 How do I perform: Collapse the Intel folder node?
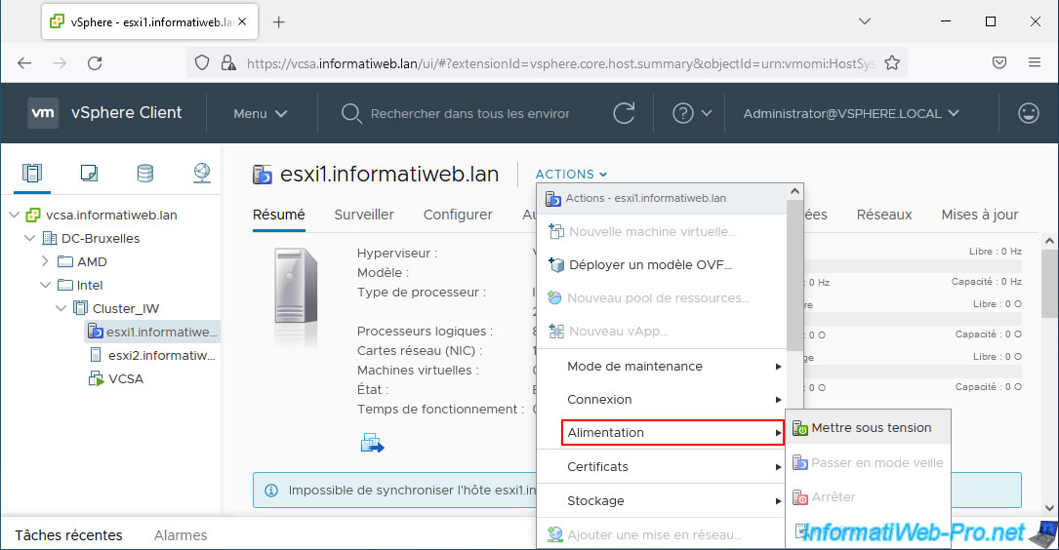(45, 285)
